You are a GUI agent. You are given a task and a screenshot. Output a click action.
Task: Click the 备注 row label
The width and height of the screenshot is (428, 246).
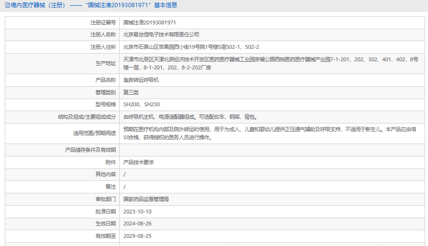click(110, 187)
